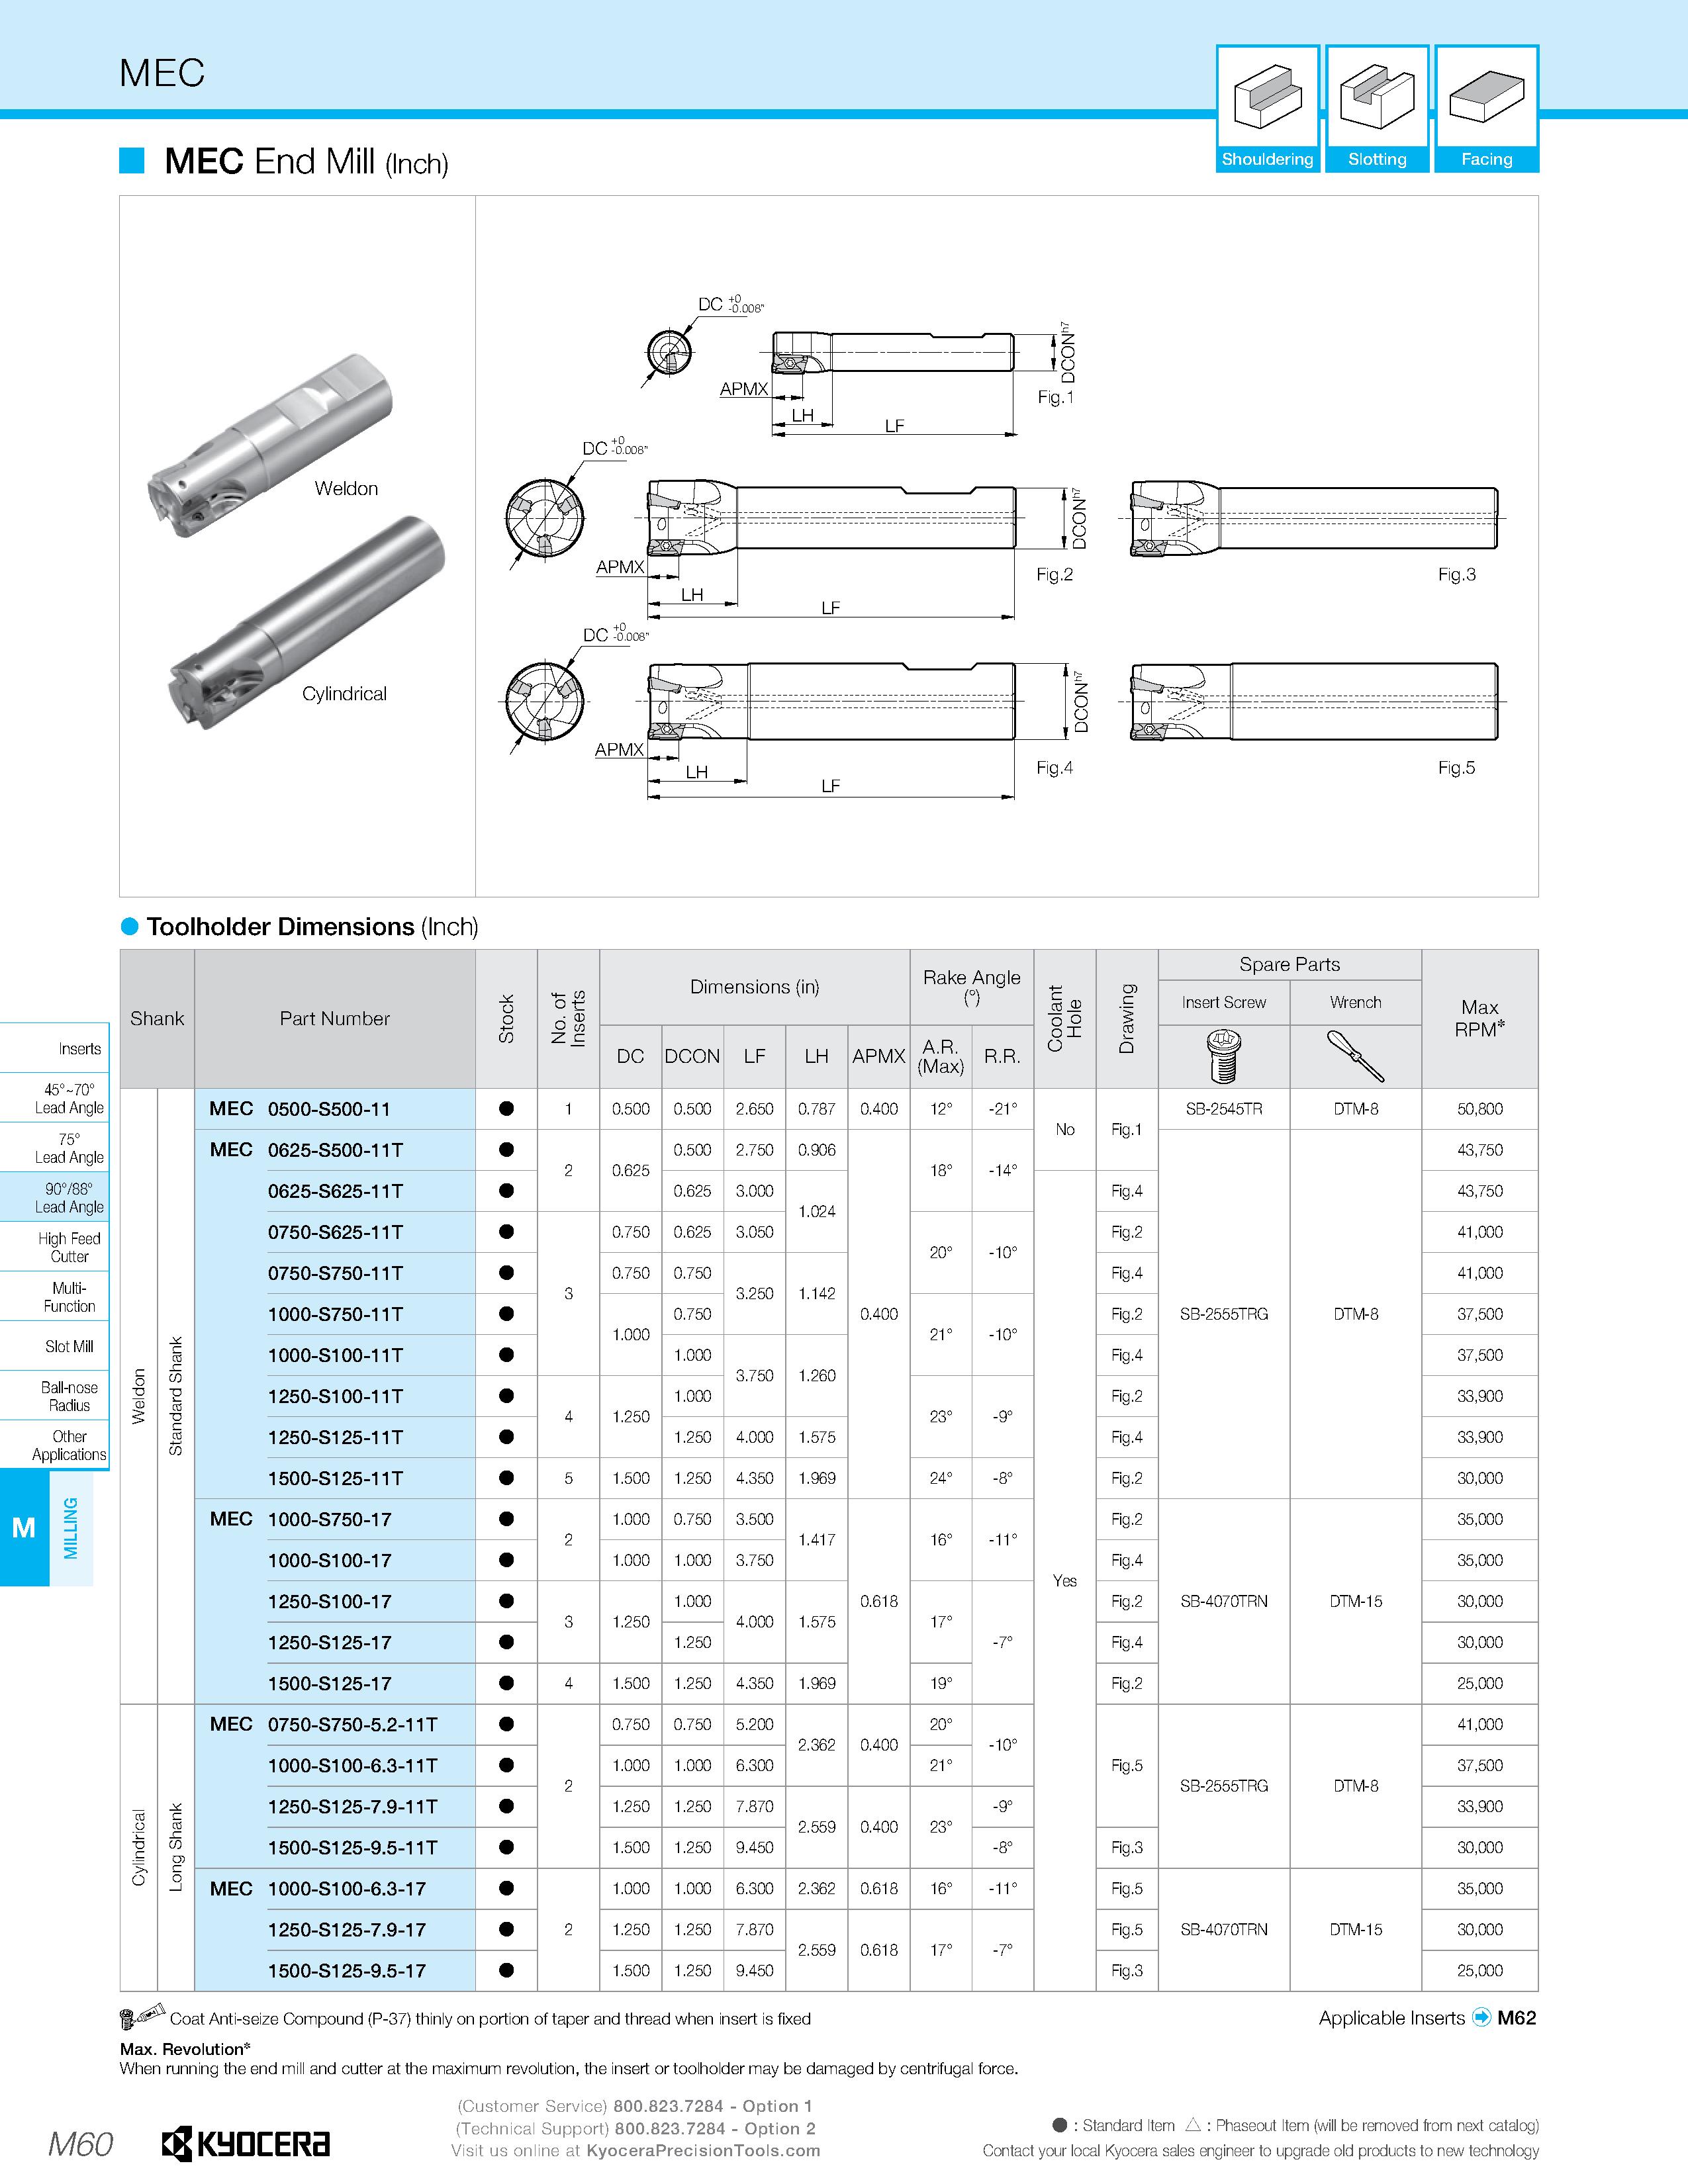This screenshot has width=1688, height=2184.
Task: Open the Other Applications side tab
Action: 54,1445
